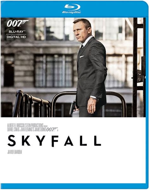Click the black stair railing post on left
The height and width of the screenshot is (190, 150).
18,103
